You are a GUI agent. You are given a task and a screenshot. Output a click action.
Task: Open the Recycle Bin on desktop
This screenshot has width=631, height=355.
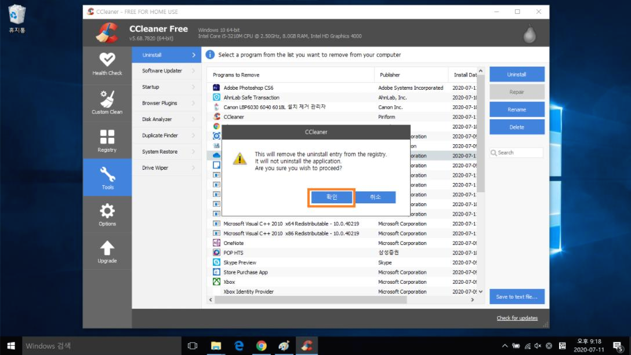(x=16, y=18)
